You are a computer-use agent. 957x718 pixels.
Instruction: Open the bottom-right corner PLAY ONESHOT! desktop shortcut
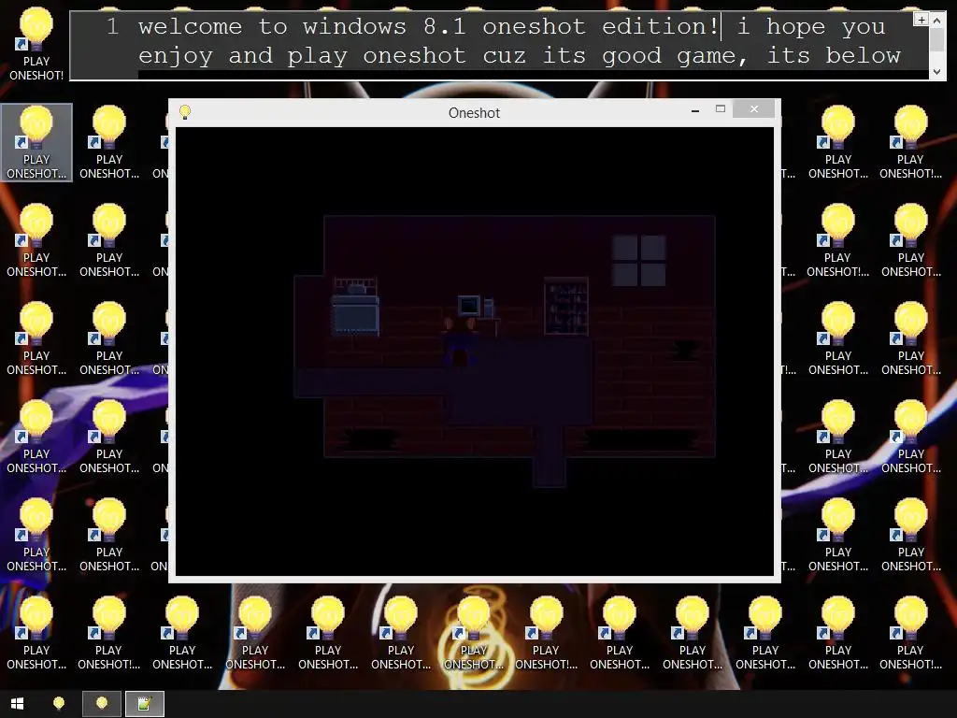(910, 633)
